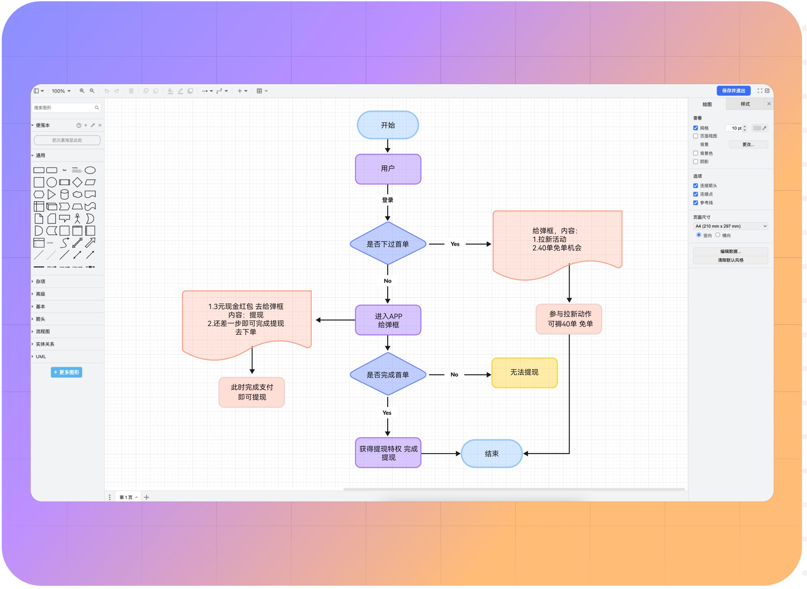
Task: Select the ellipse shape in general palette
Action: [90, 170]
